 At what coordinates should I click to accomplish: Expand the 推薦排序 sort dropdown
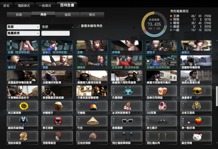coord(23,33)
